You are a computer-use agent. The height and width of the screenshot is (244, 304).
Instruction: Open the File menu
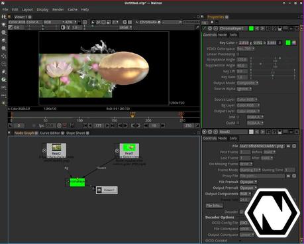coord(5,9)
